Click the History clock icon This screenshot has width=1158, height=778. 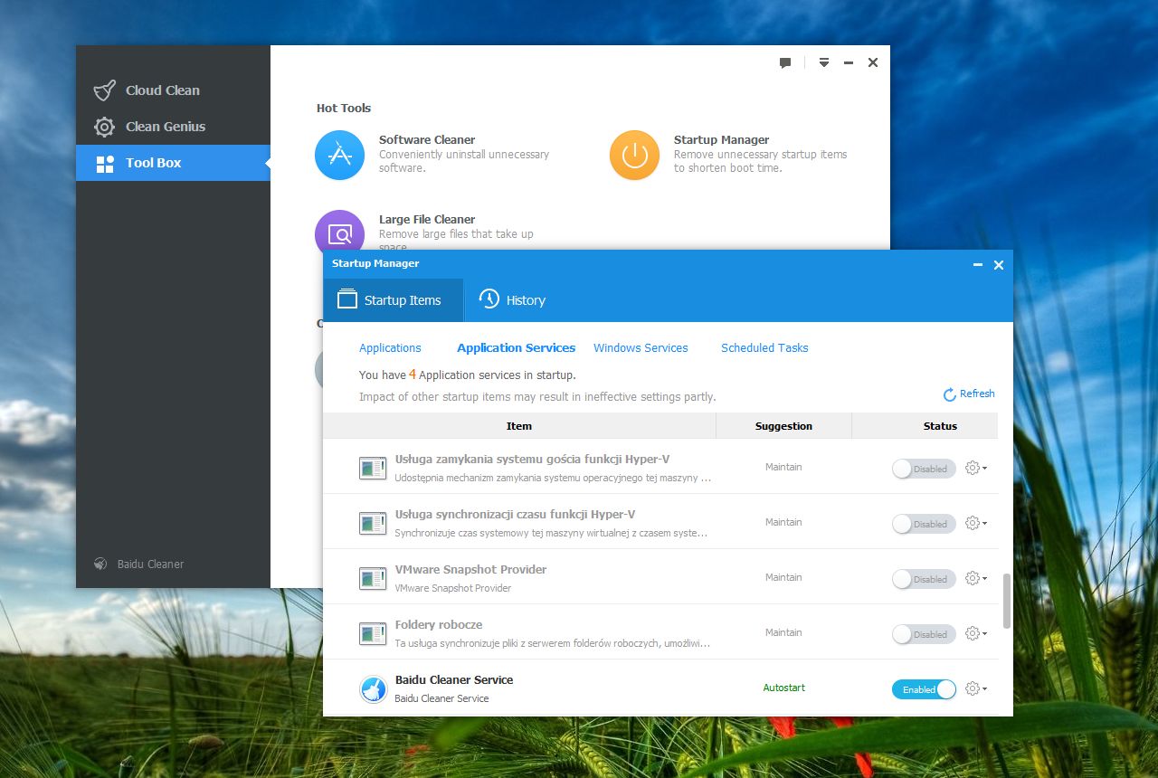pyautogui.click(x=489, y=299)
